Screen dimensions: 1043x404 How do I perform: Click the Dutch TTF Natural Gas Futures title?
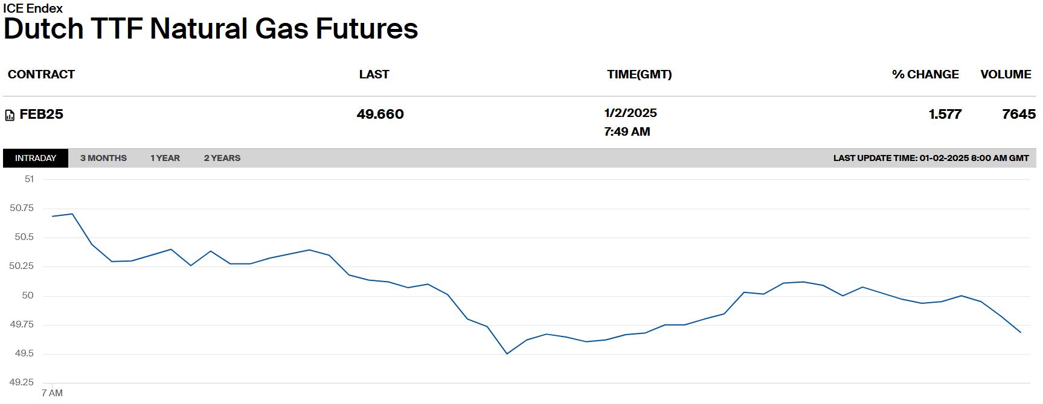coord(211,29)
